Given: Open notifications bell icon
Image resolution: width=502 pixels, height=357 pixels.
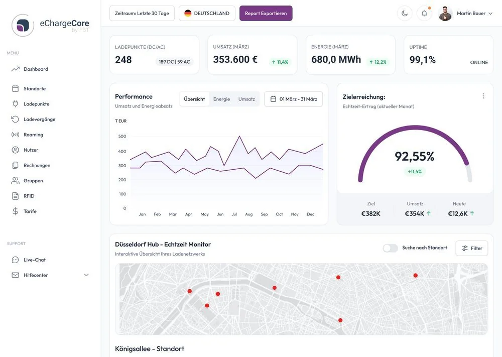Looking at the screenshot, I should coord(424,14).
